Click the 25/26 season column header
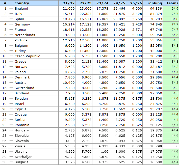Screen dimensions: 179x165 [x=136, y=3]
